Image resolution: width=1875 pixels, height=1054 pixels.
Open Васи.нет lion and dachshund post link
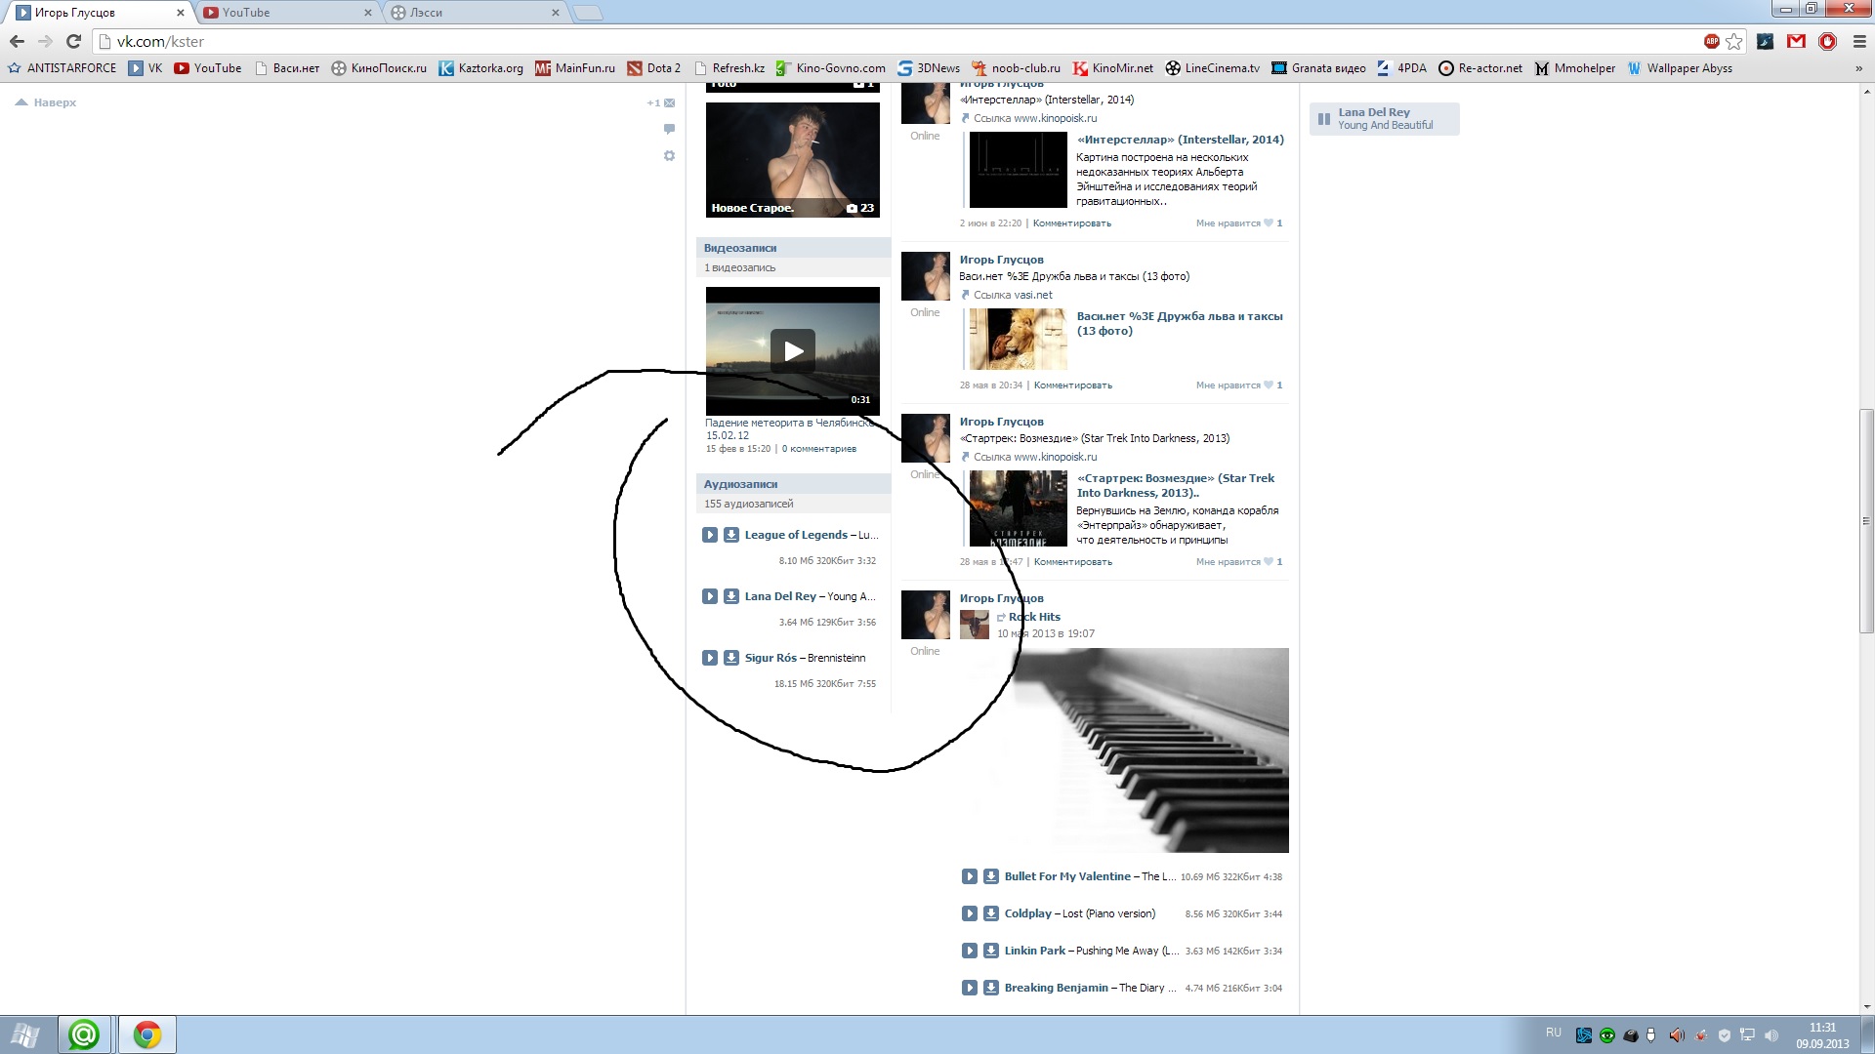[1180, 323]
